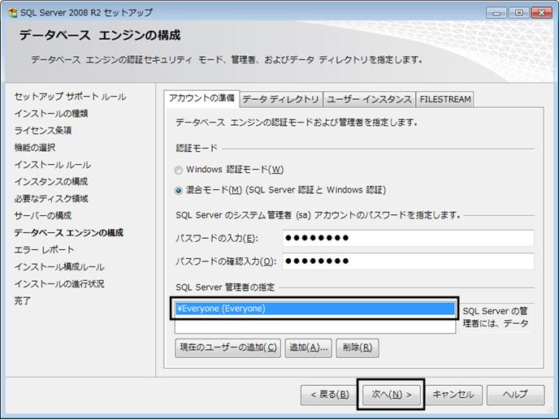Open the アカウントの準備 tab
The image size is (559, 419).
(201, 98)
